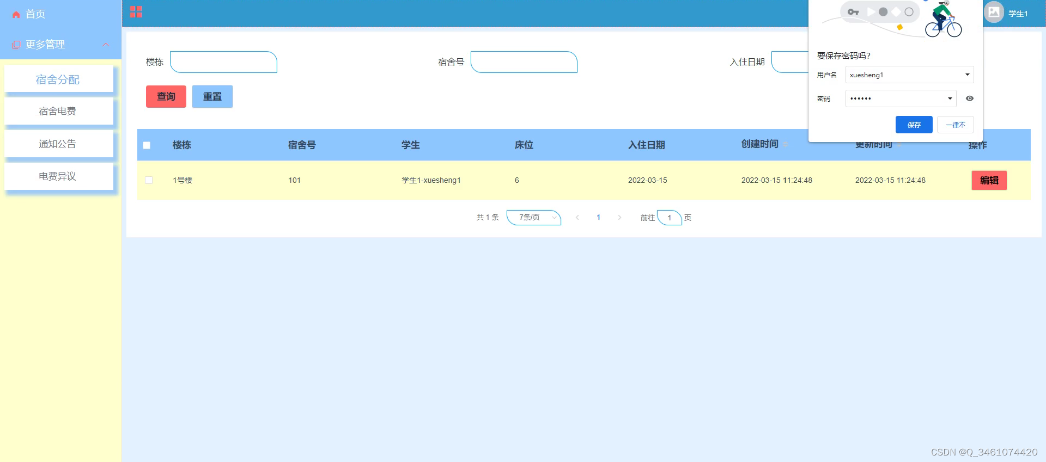Tick the select-all checkbox in table header

147,145
